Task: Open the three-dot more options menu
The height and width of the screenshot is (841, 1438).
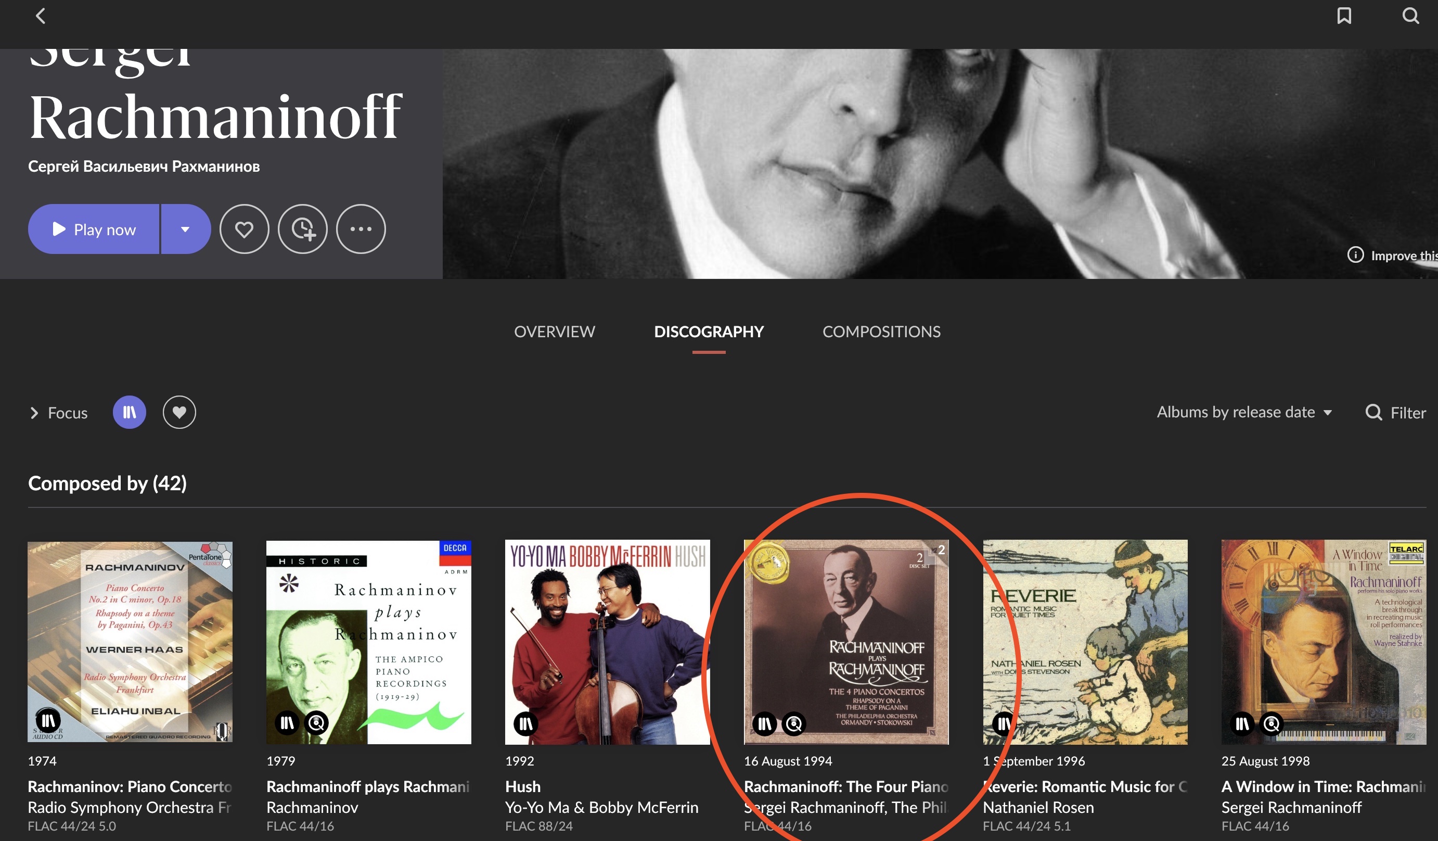Action: (x=361, y=229)
